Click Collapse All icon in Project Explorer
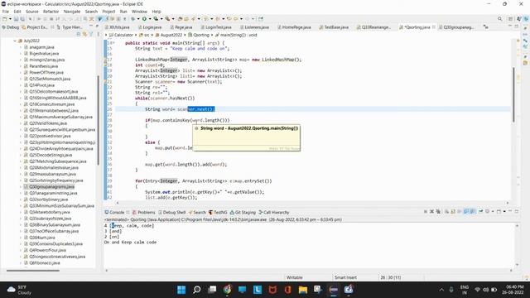Viewport: 530px width, 298px height. click(x=79, y=34)
